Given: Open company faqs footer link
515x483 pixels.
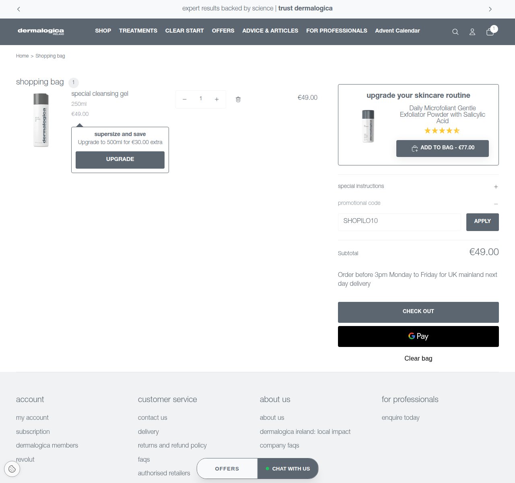Looking at the screenshot, I should tap(279, 445).
